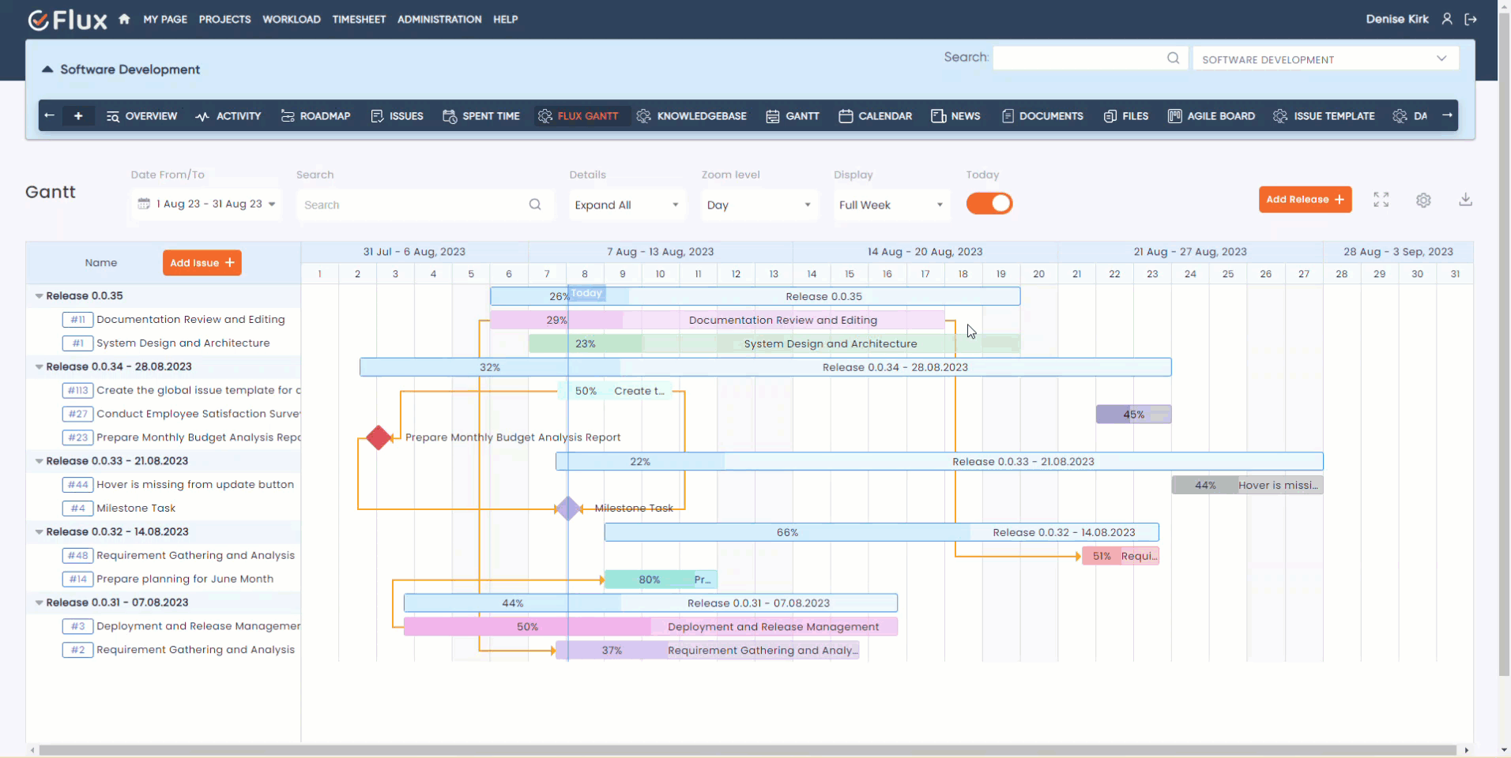Open the Administration menu
1511x758 pixels.
click(438, 19)
